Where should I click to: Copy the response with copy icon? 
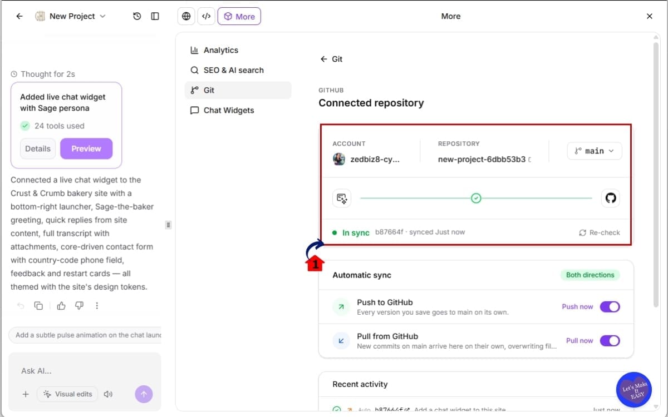pyautogui.click(x=38, y=306)
